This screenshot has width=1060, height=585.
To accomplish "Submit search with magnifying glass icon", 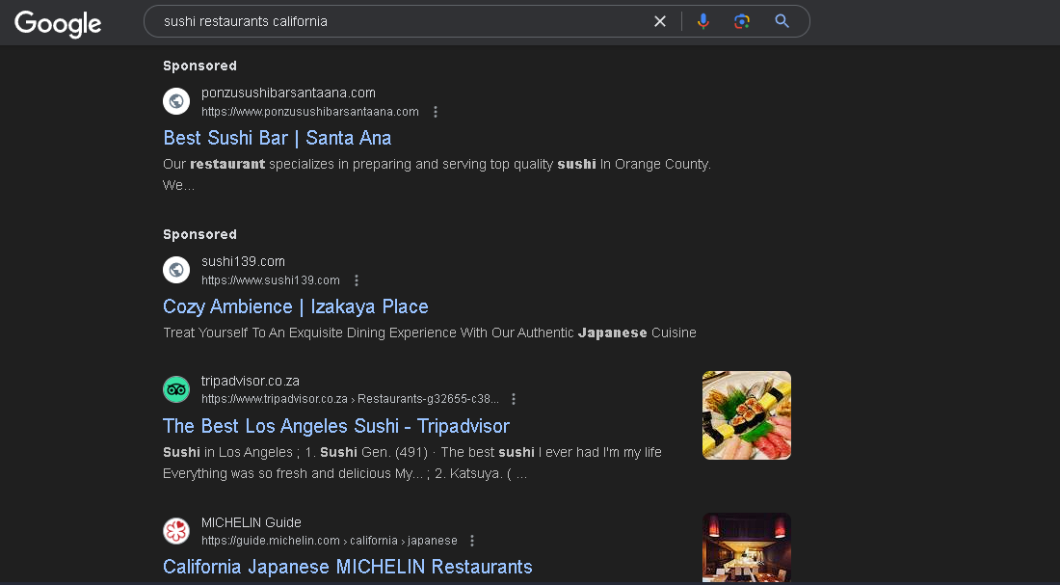I will (782, 21).
